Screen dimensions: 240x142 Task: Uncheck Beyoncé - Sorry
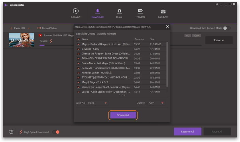pos(78,49)
